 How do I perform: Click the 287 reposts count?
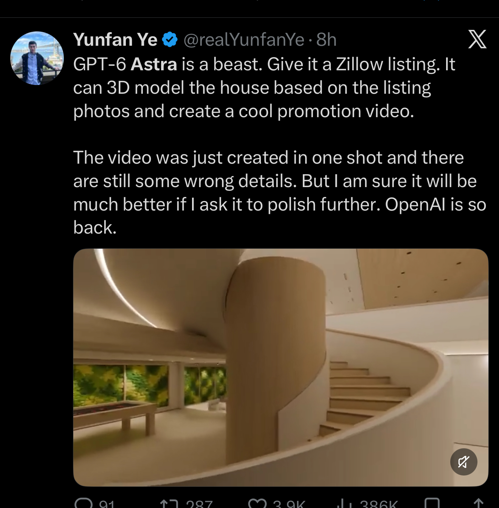(199, 504)
